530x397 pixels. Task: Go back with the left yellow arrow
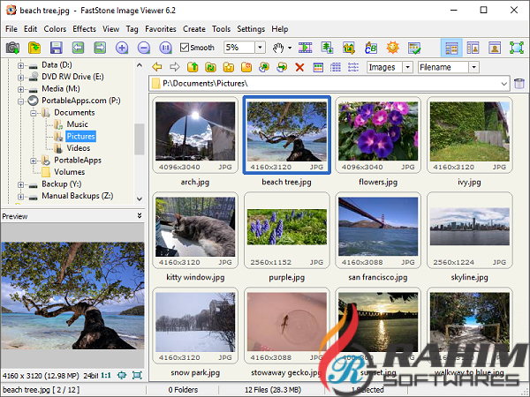coord(156,67)
